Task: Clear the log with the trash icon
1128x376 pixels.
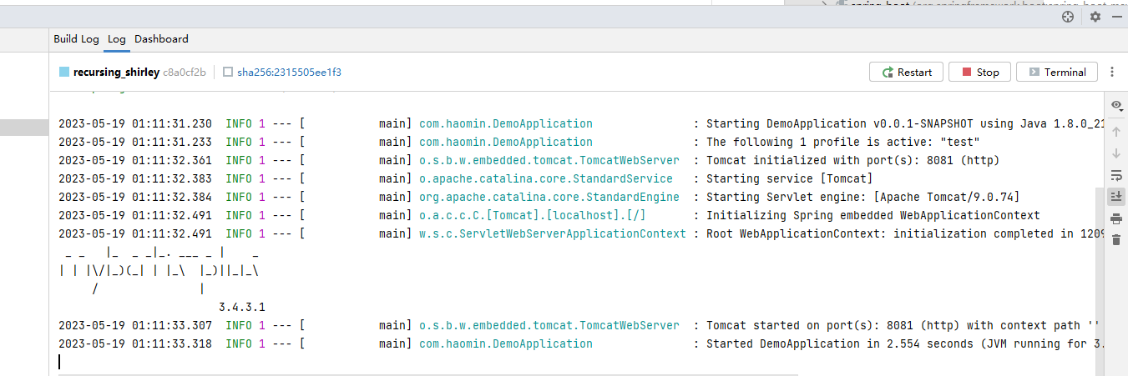Action: [1116, 240]
